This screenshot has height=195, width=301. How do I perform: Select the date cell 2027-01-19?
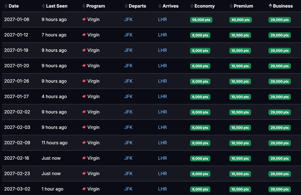click(16, 50)
